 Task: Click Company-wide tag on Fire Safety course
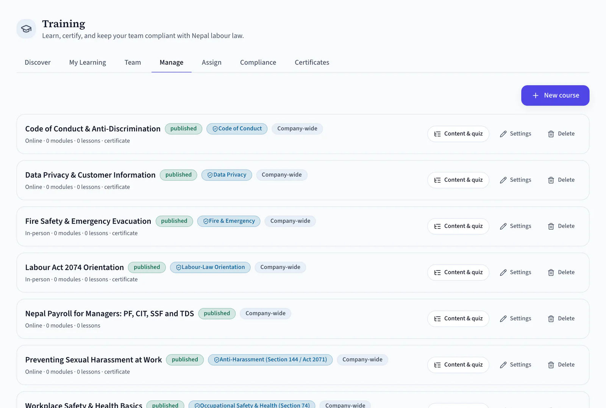point(291,221)
